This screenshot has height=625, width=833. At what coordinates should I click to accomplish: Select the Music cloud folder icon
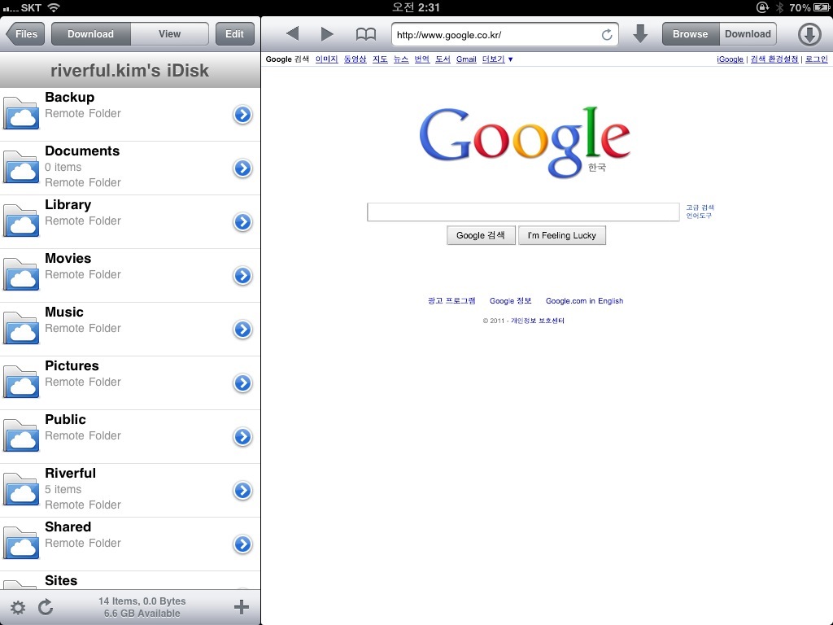[x=21, y=328]
